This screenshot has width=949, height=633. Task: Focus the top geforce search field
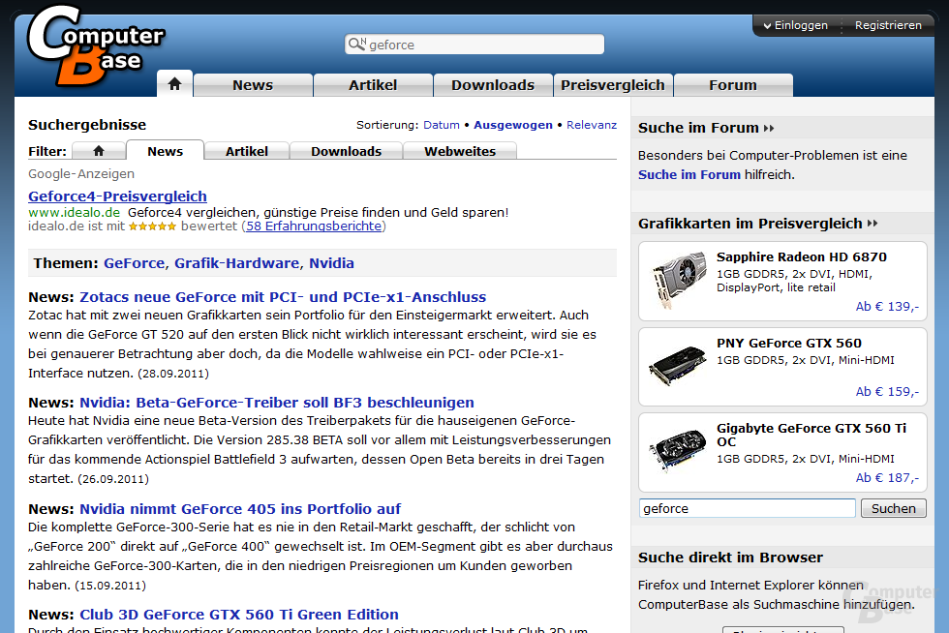pyautogui.click(x=474, y=45)
